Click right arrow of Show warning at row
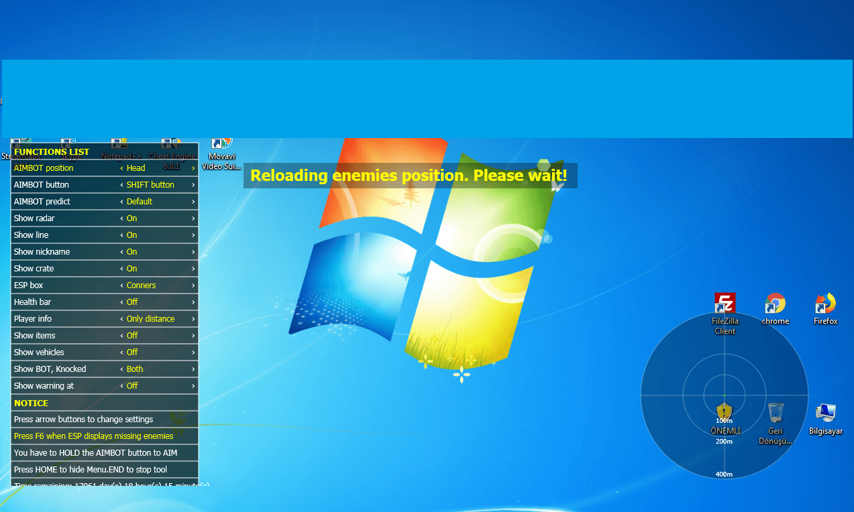 click(193, 386)
